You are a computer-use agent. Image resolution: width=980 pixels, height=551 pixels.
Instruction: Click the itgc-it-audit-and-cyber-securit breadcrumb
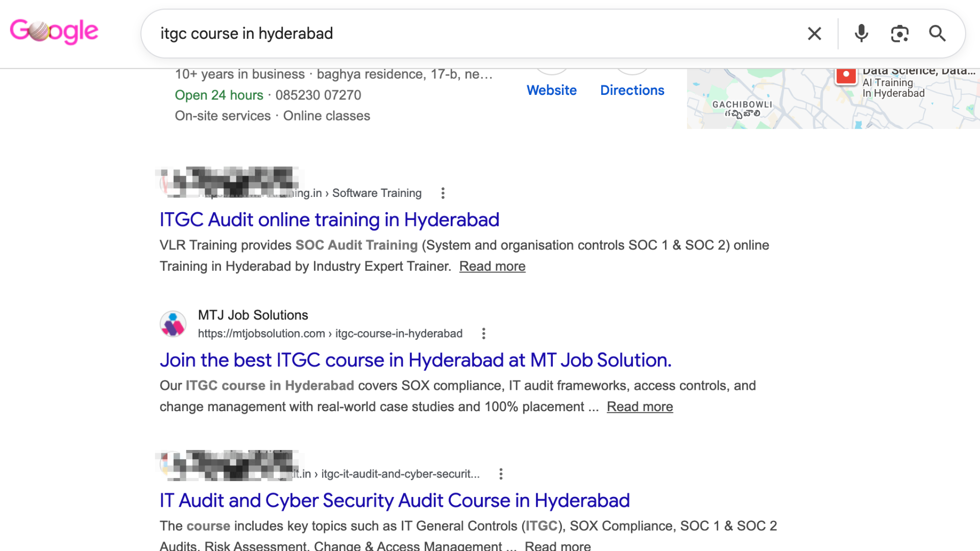(400, 474)
